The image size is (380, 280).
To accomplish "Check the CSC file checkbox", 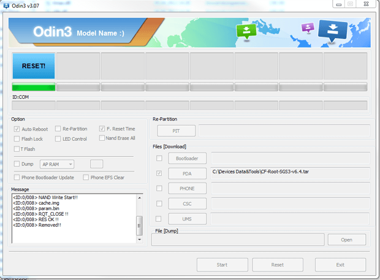I will (159, 203).
